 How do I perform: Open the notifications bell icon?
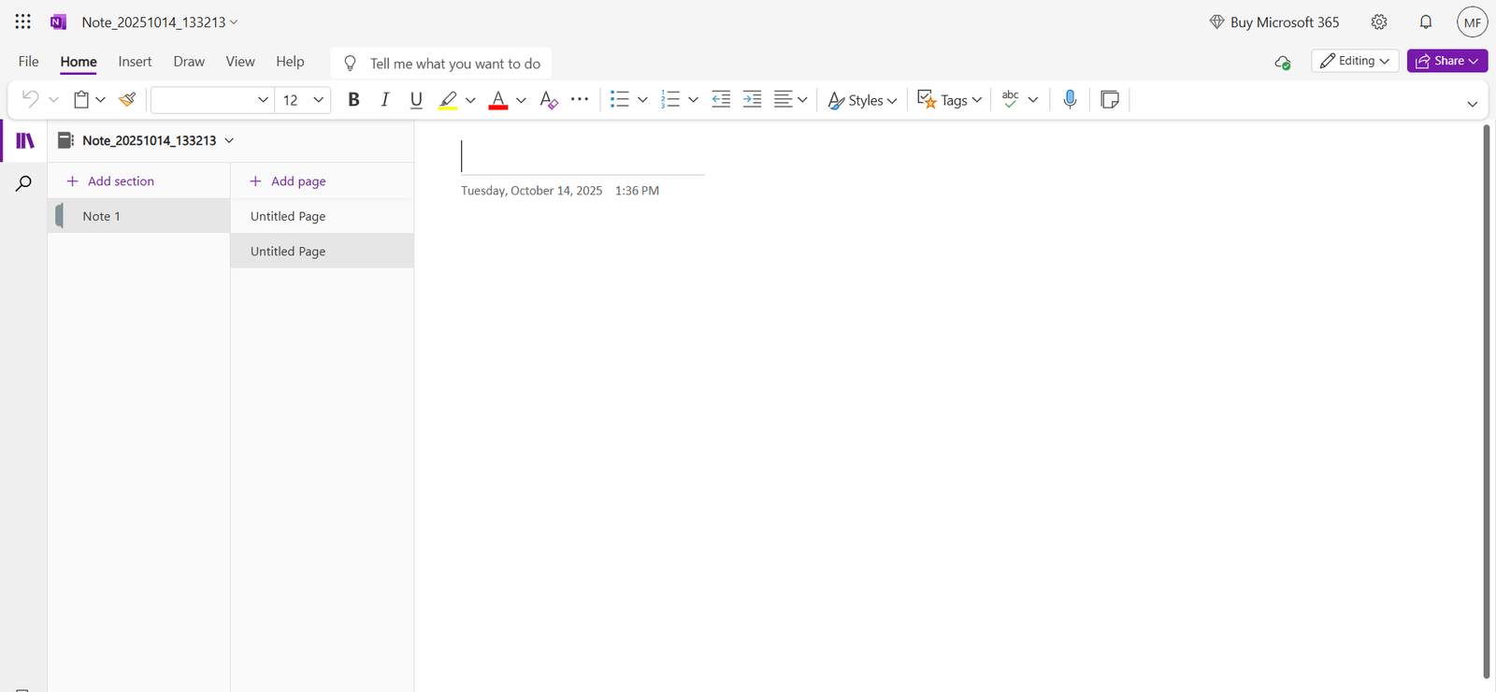coord(1425,22)
